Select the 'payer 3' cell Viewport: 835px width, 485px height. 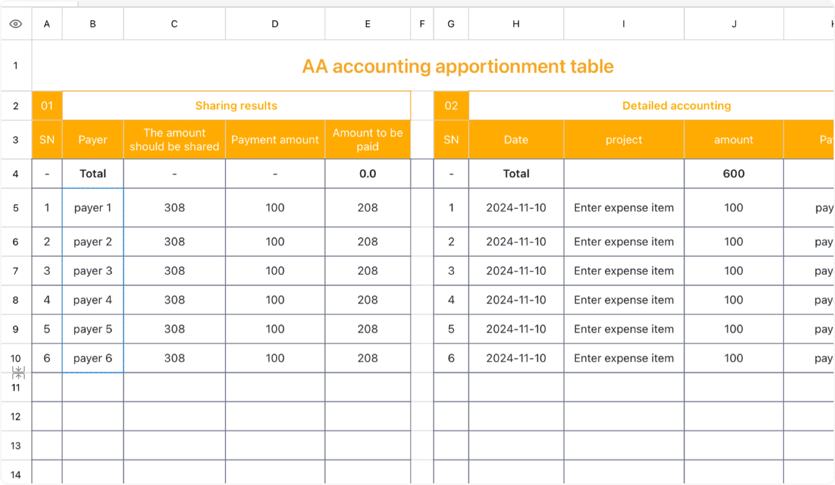coord(93,271)
